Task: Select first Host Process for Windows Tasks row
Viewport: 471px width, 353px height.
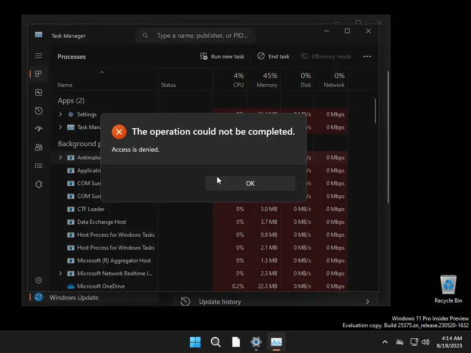Action: (200, 235)
